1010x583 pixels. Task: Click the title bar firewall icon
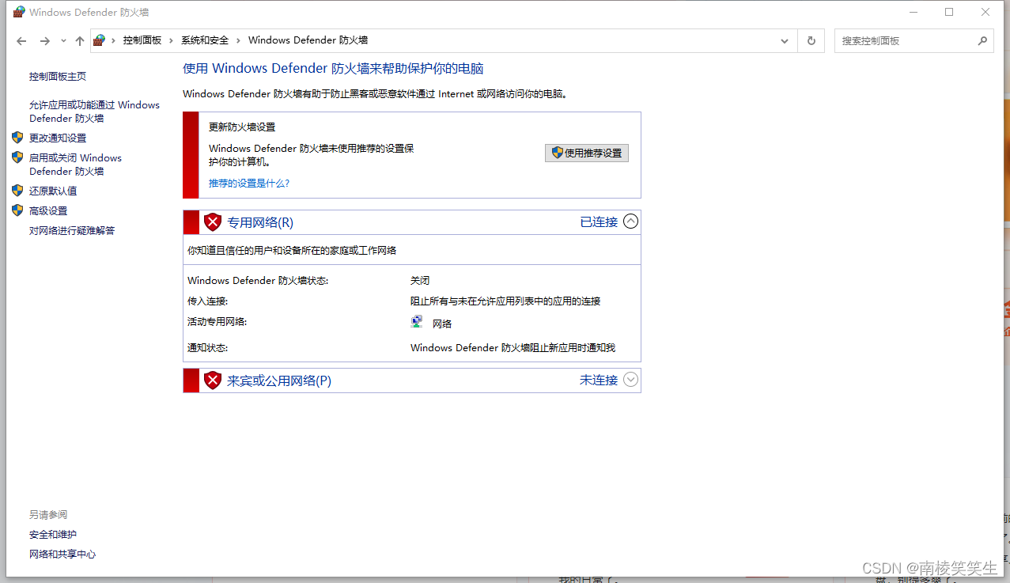(x=19, y=12)
